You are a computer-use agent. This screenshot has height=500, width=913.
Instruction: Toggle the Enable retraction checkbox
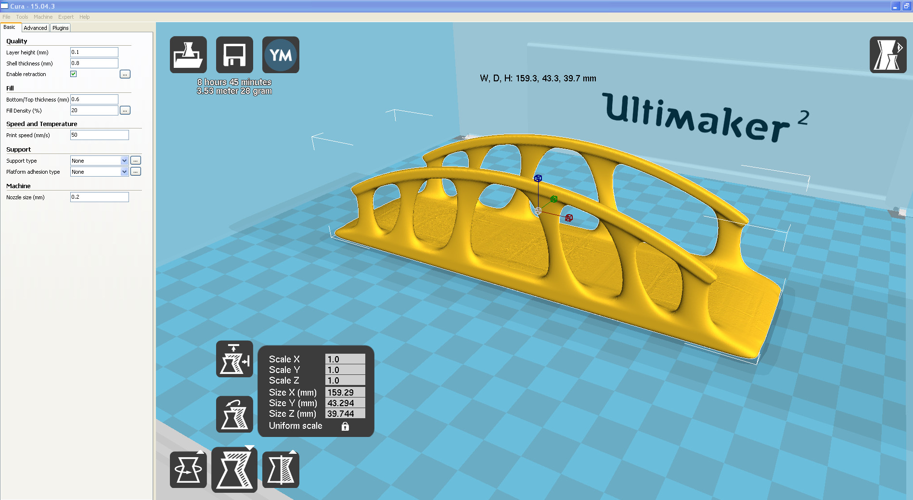click(x=74, y=74)
